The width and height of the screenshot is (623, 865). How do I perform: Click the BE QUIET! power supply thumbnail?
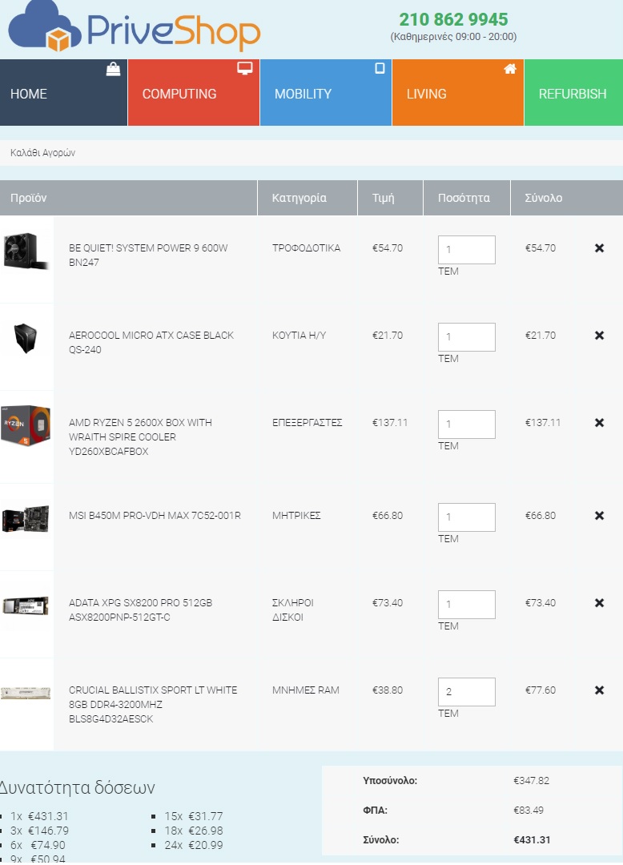[26, 251]
